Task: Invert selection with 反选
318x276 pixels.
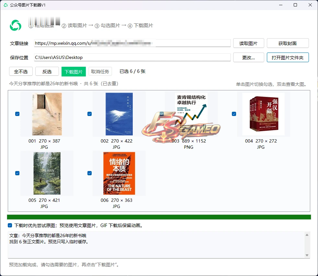Action: coord(47,72)
